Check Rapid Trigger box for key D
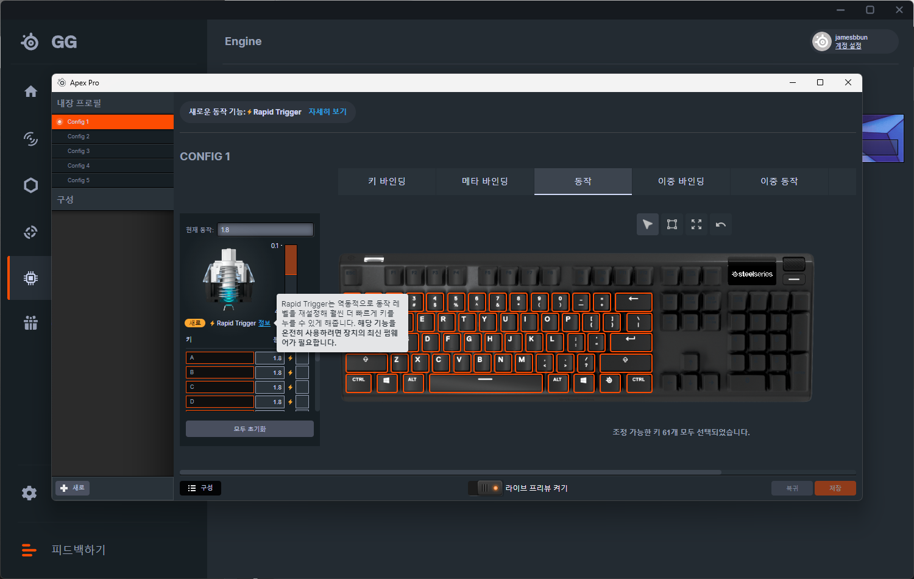This screenshot has width=914, height=579. click(302, 402)
